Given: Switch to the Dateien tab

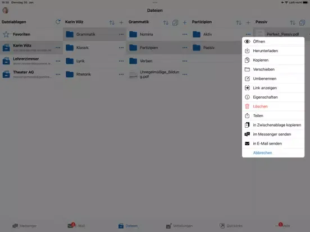Looking at the screenshot, I should pos(128,226).
